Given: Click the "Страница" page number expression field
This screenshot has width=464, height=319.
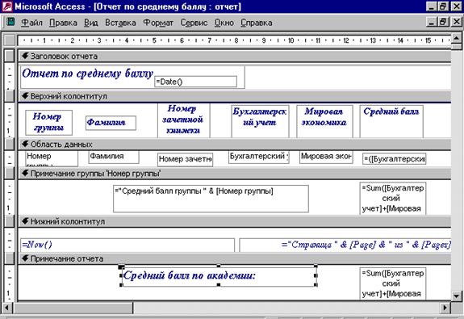Looking at the screenshot, I should click(x=345, y=246).
